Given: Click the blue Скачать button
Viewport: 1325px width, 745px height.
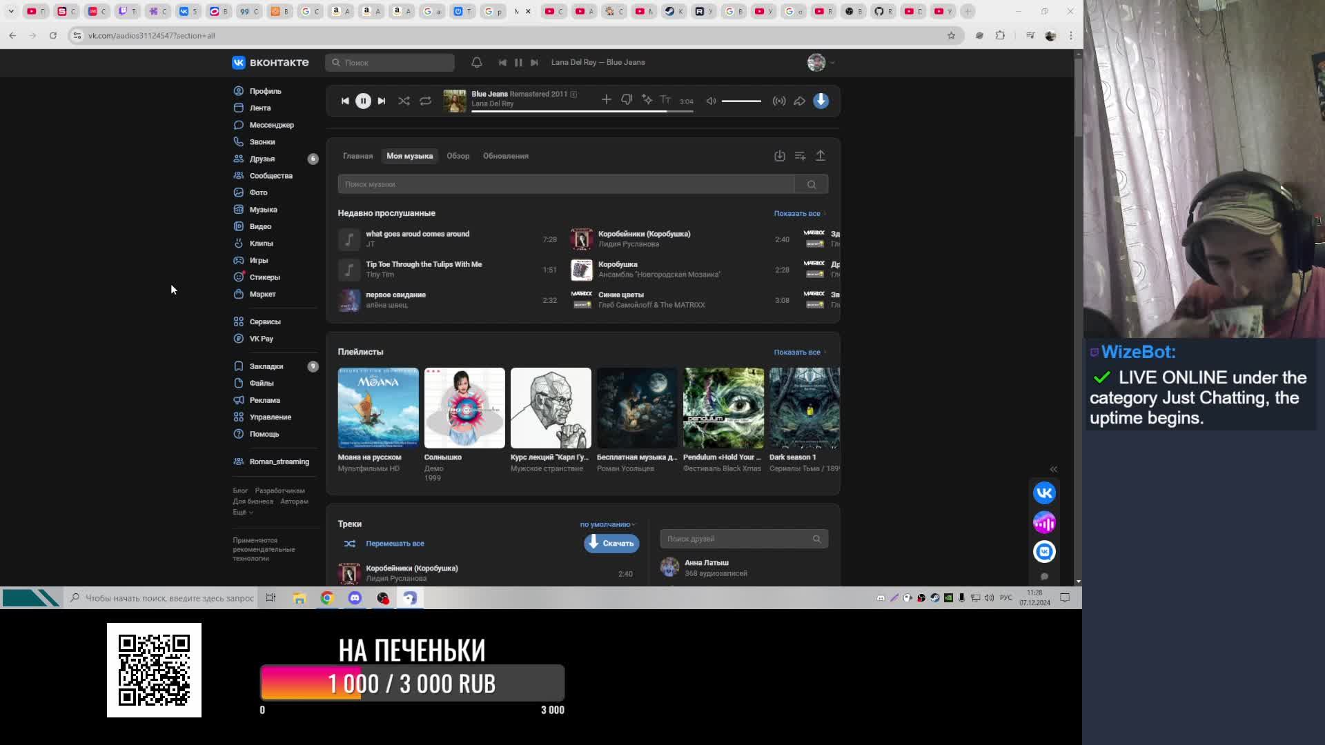Looking at the screenshot, I should coord(611,544).
